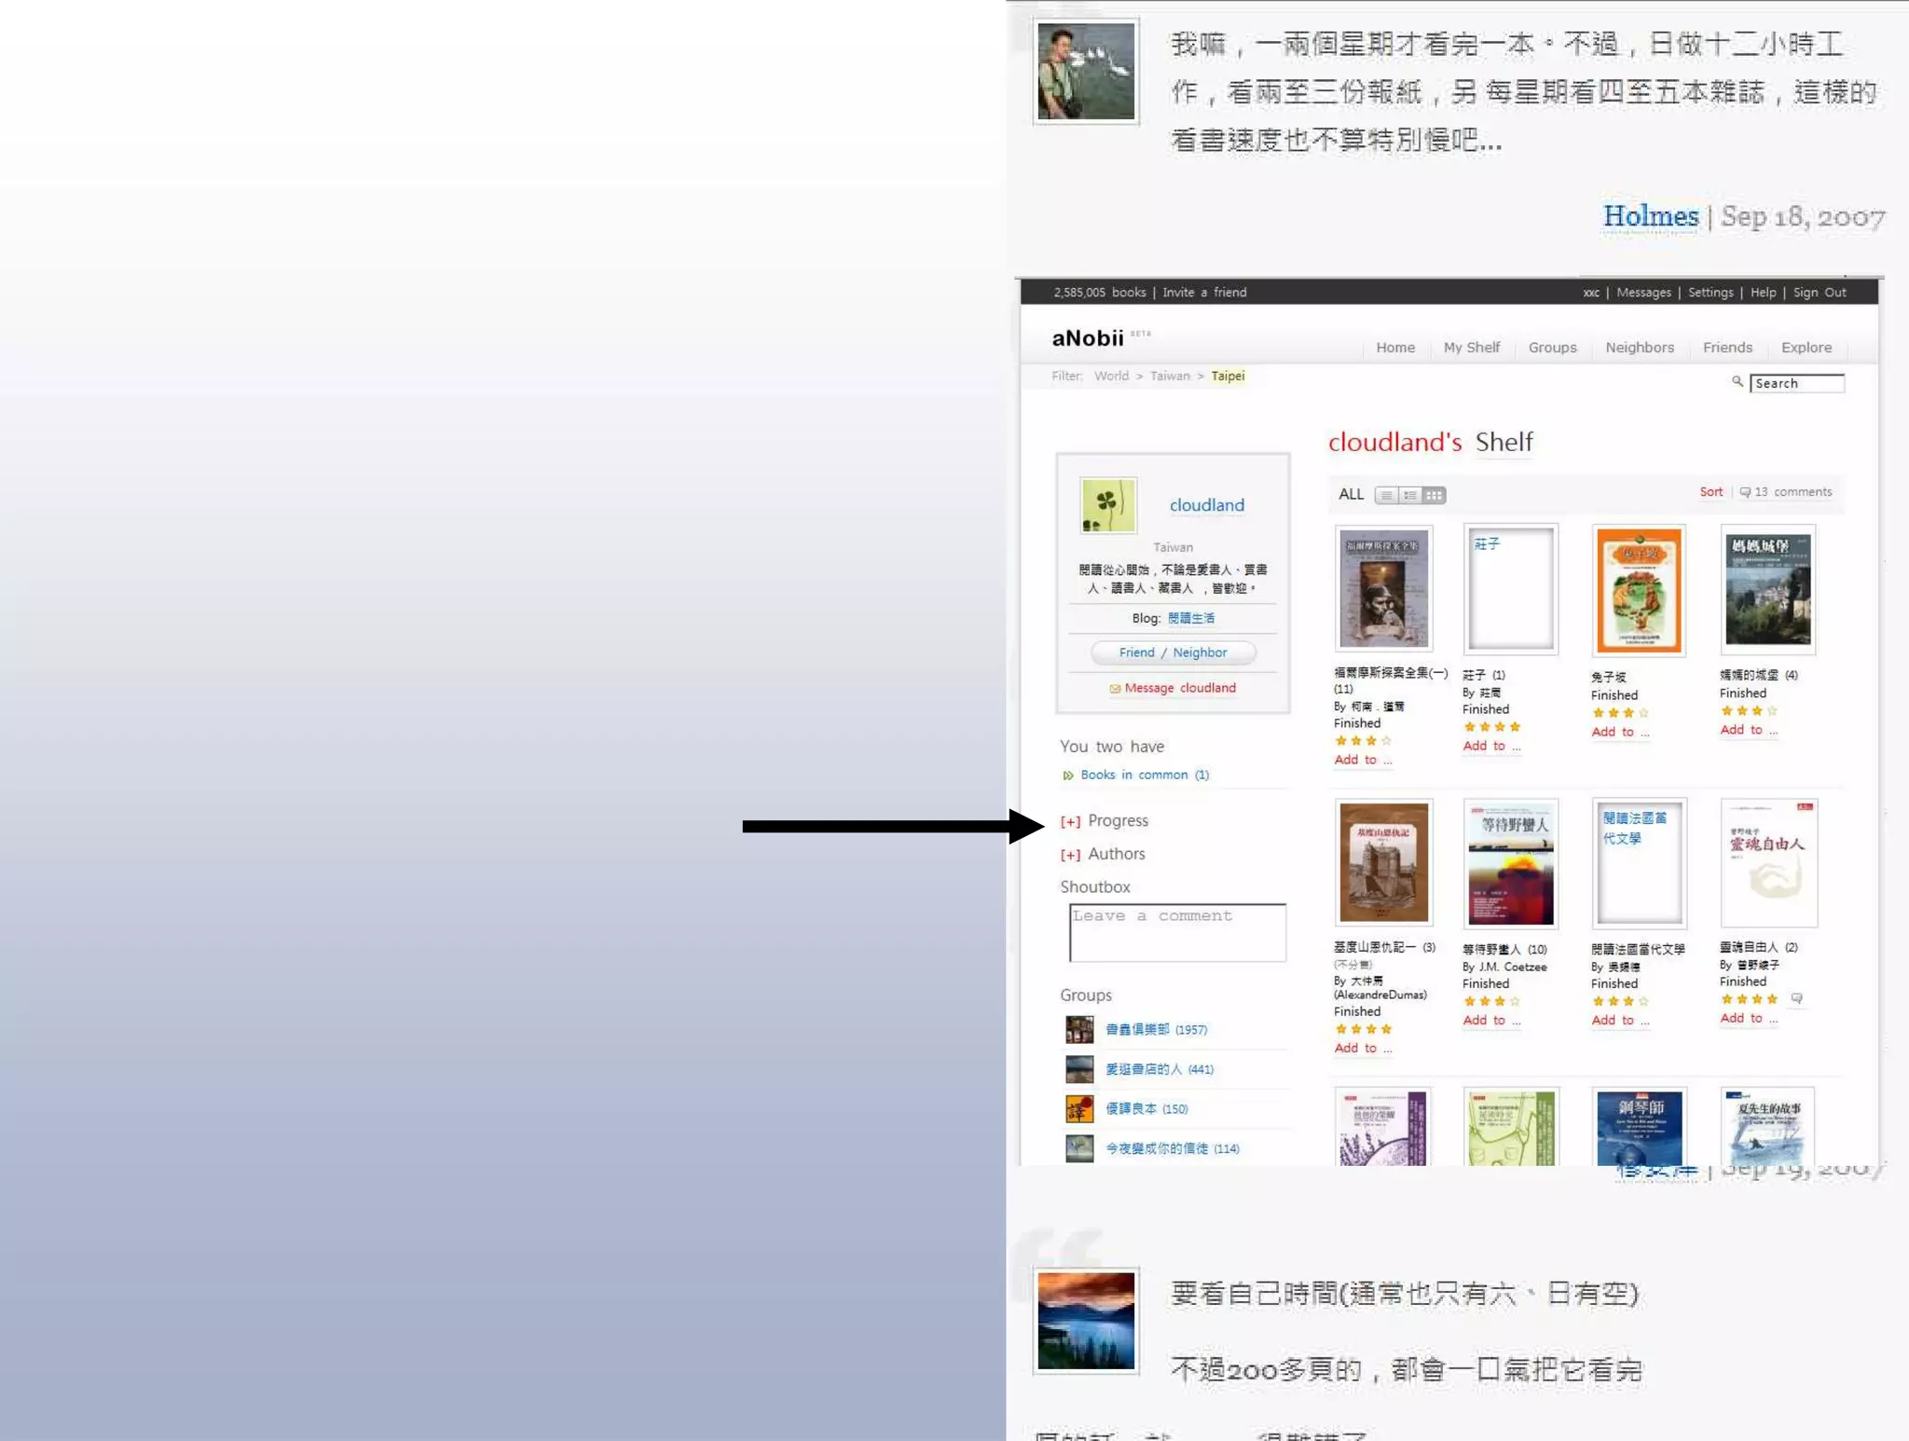Screen dimensions: 1909x1441
Task: Open the 媽媽城堡 book cover
Action: (1768, 589)
